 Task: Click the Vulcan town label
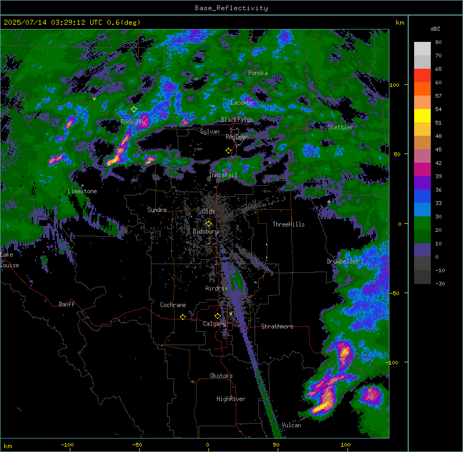click(x=291, y=425)
